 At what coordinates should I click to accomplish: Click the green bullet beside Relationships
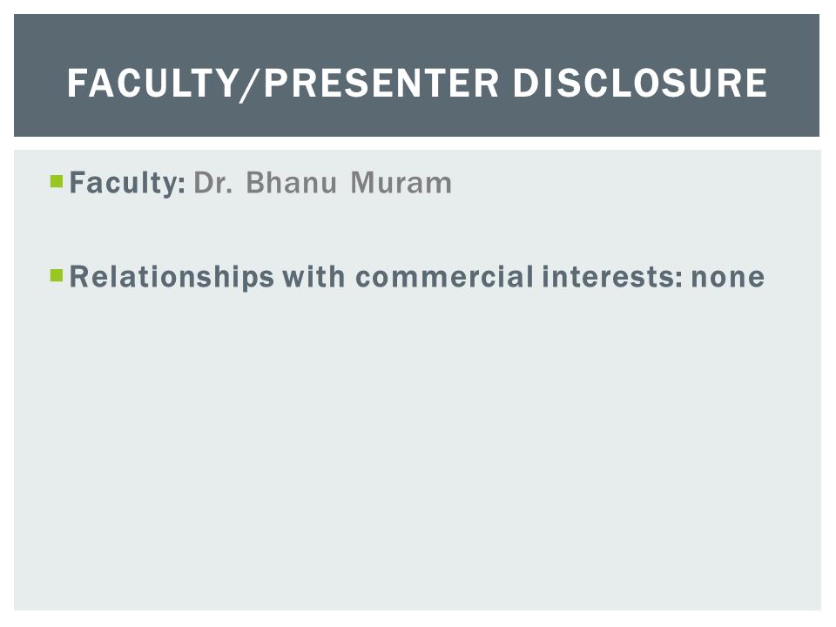(57, 275)
